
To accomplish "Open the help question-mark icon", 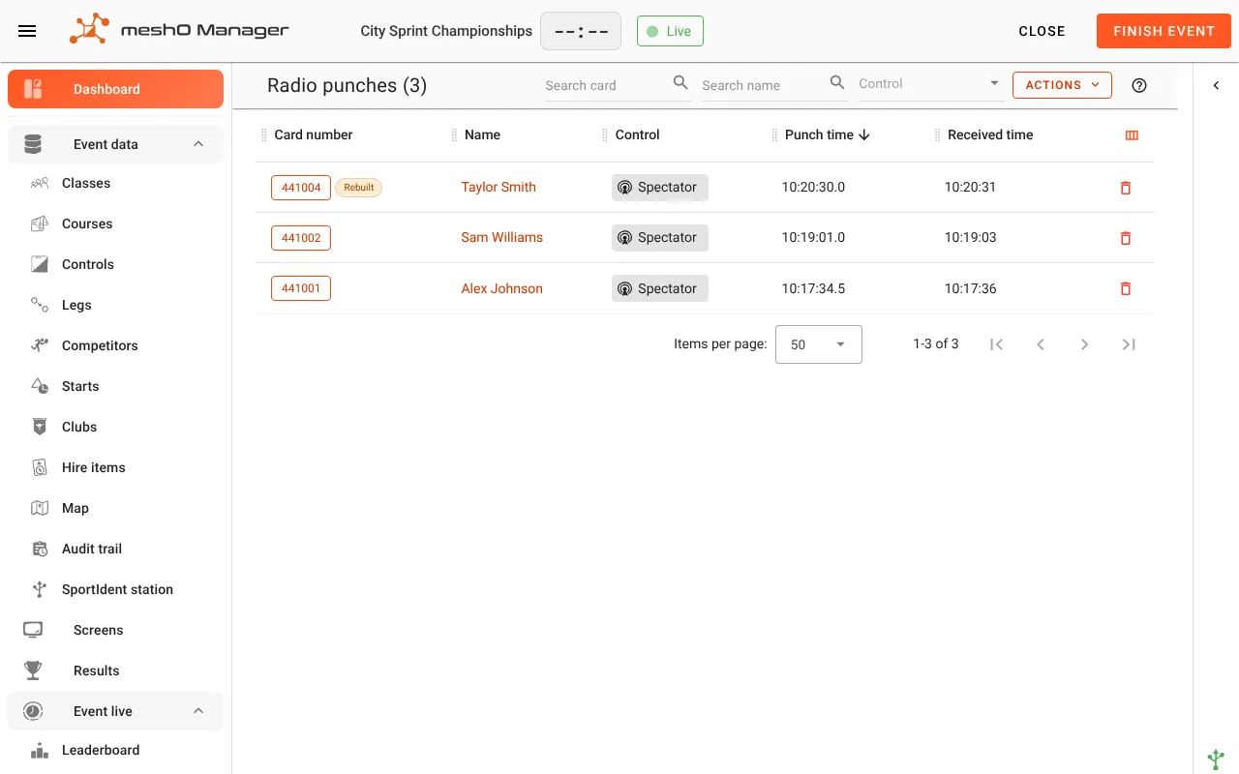I will pyautogui.click(x=1139, y=85).
